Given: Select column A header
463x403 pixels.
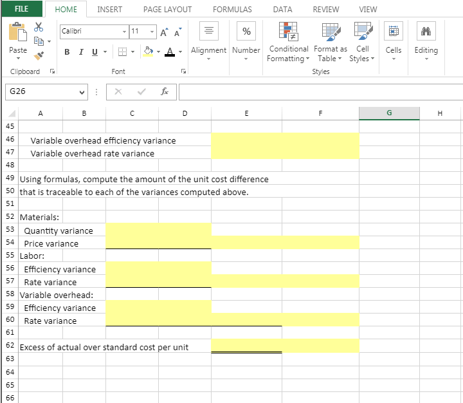Looking at the screenshot, I should click(x=41, y=113).
